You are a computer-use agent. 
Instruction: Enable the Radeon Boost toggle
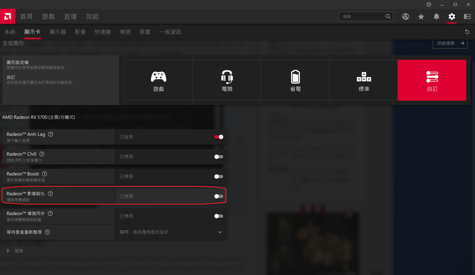219,177
